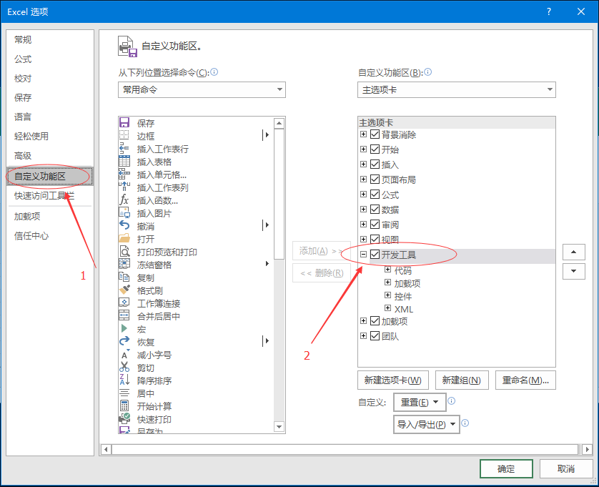This screenshot has width=599, height=487.
Task: Select the 恢复 redo icon
Action: tap(124, 341)
